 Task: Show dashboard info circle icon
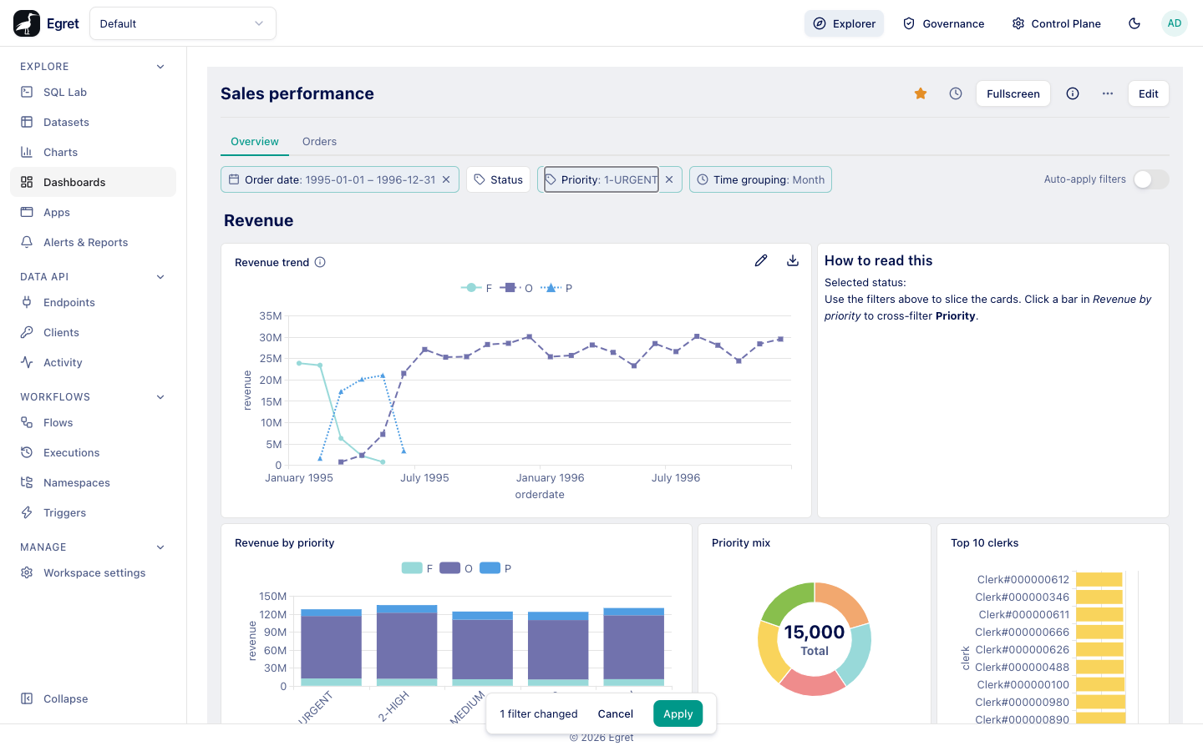point(1073,93)
